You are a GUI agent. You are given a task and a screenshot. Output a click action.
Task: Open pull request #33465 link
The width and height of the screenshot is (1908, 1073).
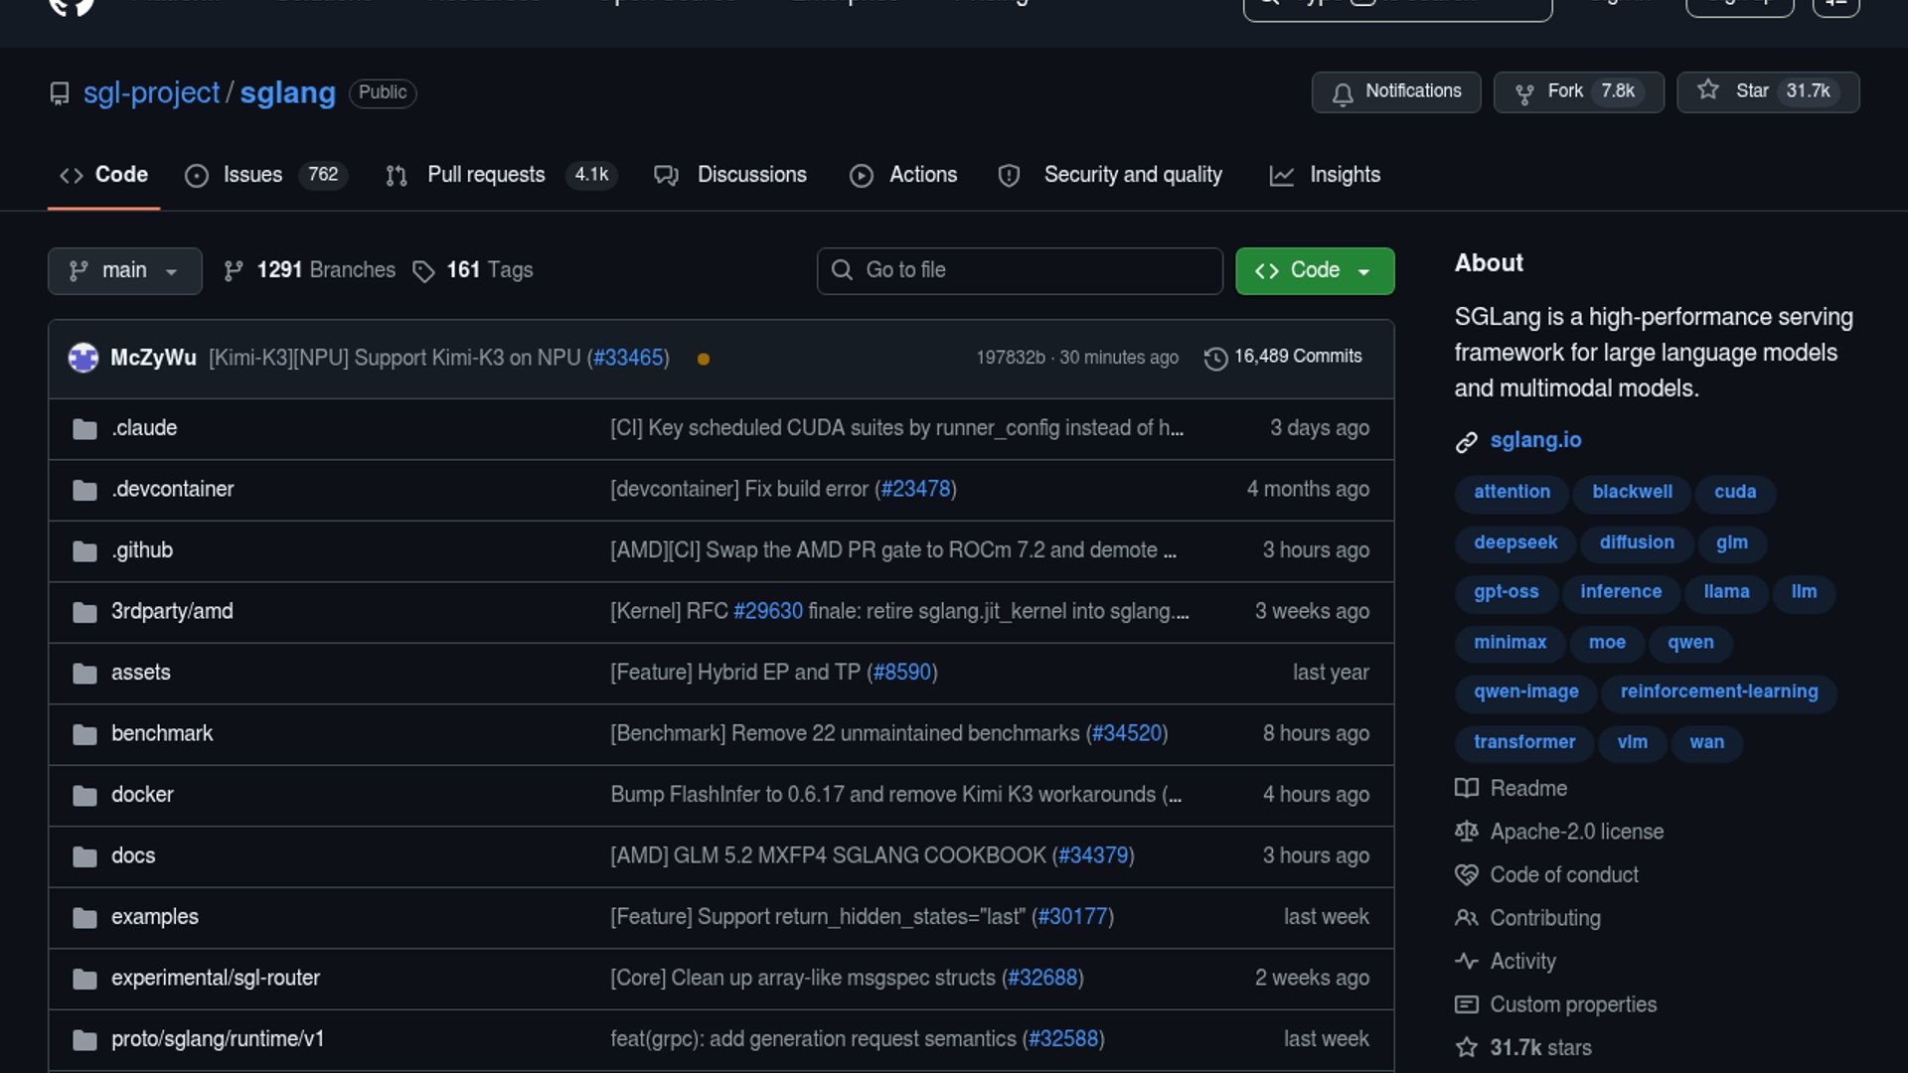(x=628, y=358)
